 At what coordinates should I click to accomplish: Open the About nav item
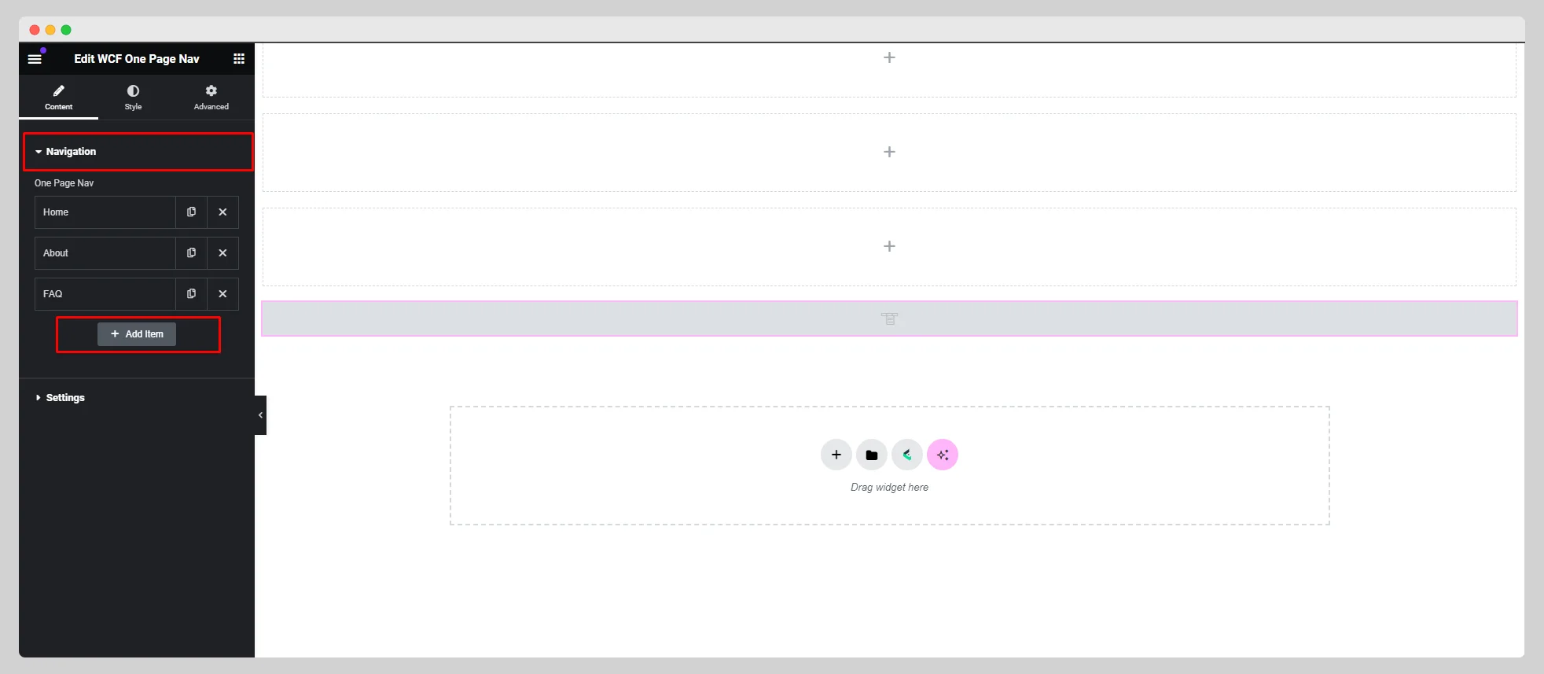105,253
